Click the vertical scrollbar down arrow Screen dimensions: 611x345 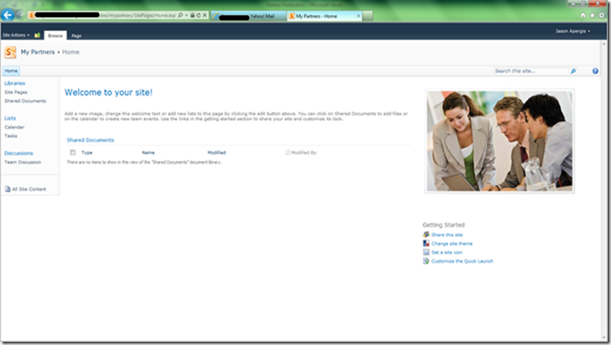[x=605, y=338]
